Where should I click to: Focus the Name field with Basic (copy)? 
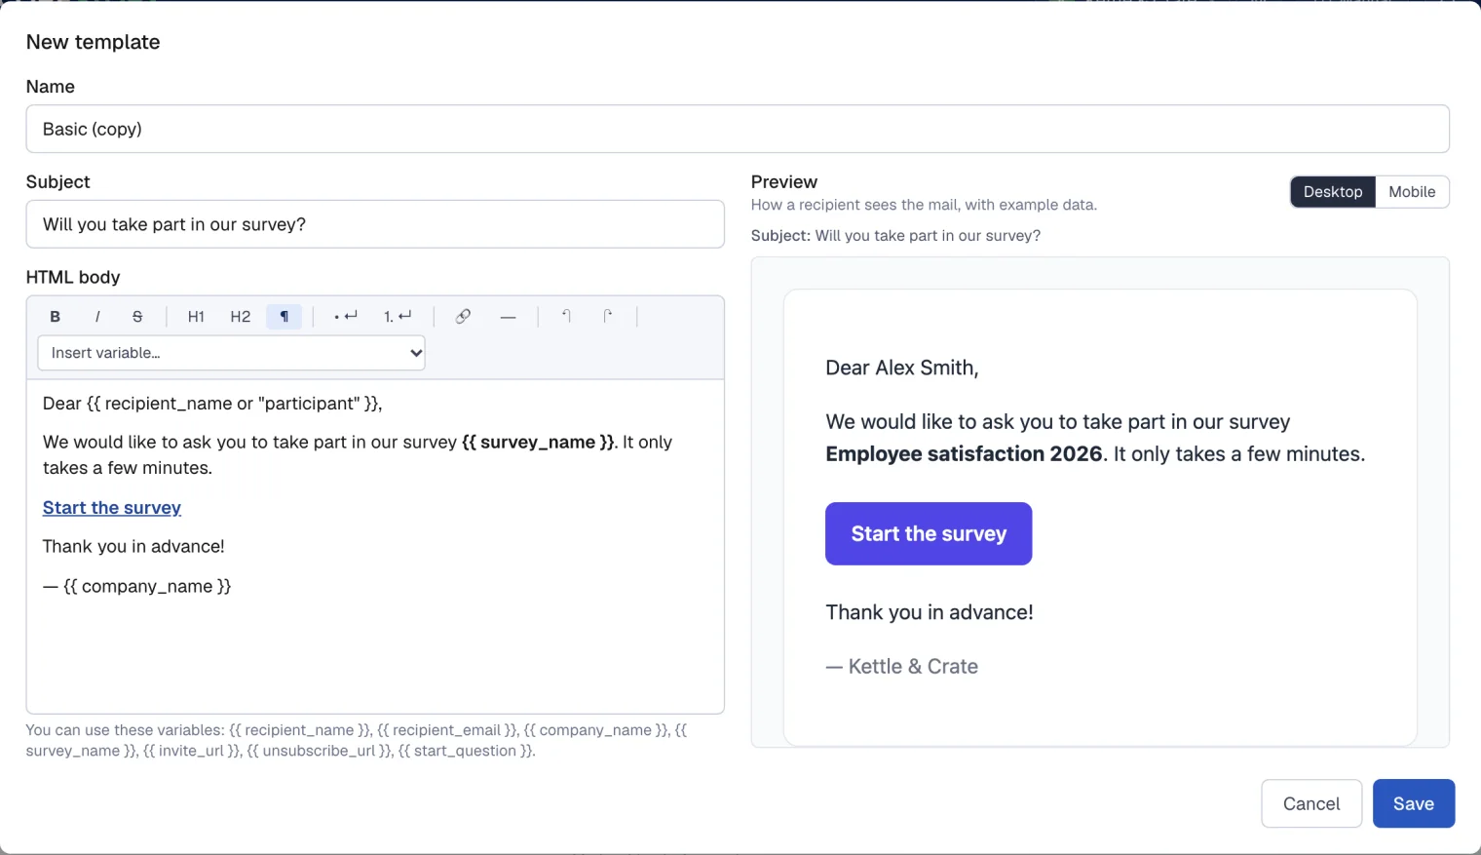pyautogui.click(x=738, y=129)
